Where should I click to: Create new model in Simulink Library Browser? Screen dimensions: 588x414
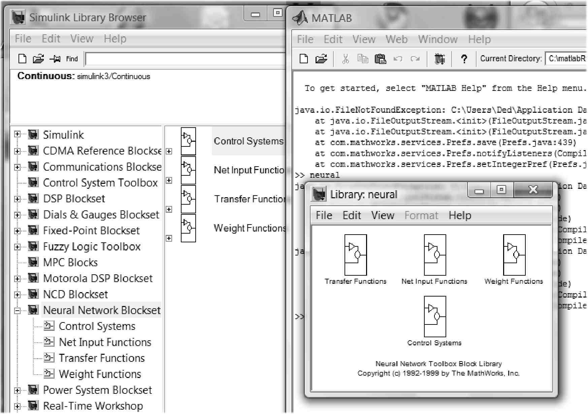22,59
